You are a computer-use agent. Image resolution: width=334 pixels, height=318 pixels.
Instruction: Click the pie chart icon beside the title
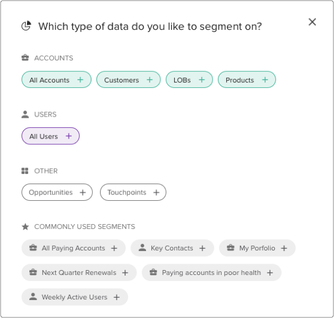point(26,26)
